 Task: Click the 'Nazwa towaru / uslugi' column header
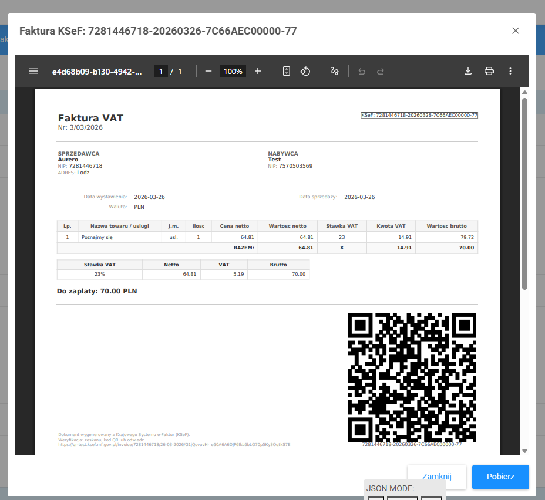pyautogui.click(x=120, y=226)
